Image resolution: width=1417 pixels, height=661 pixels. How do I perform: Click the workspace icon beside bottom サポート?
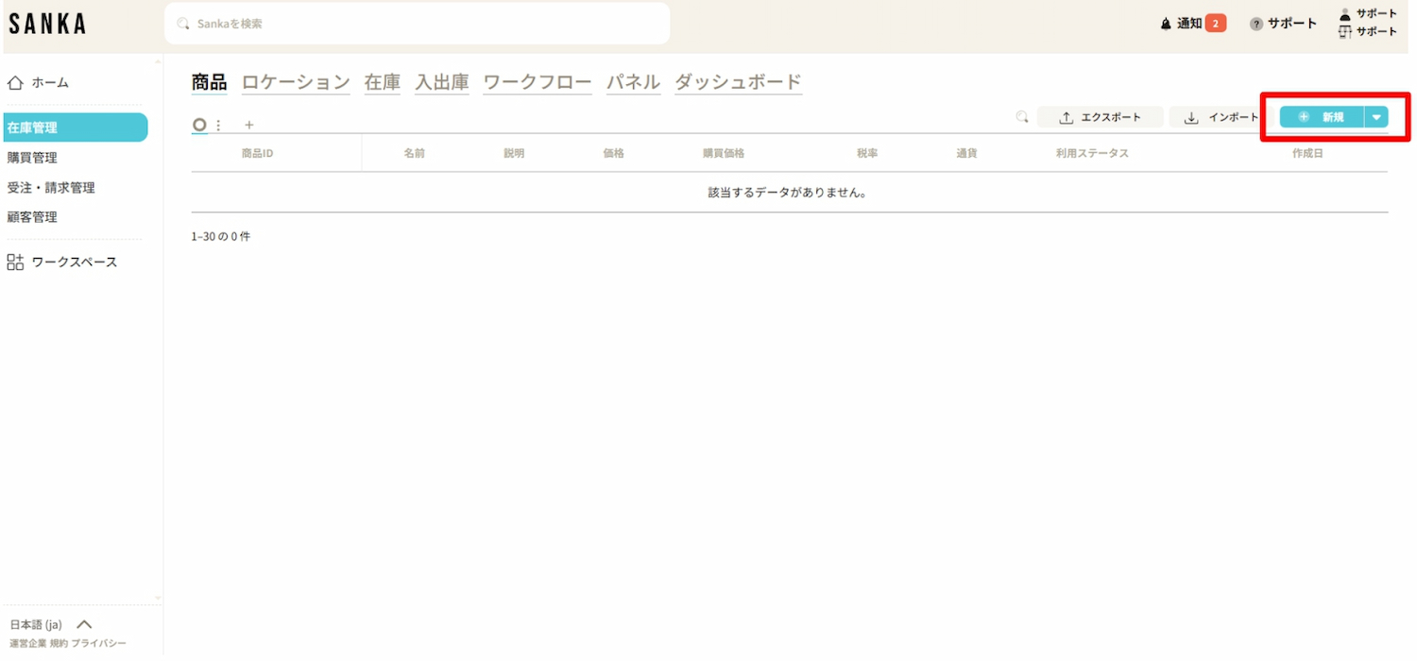(x=1345, y=32)
